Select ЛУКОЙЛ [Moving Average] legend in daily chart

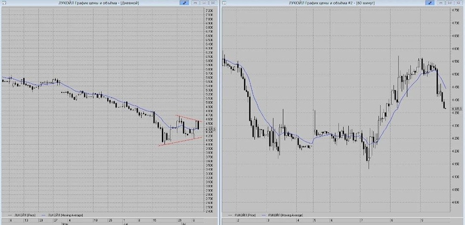click(65, 215)
